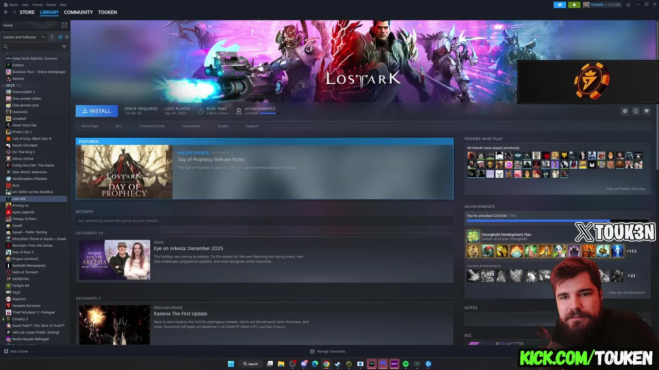
Task: Open Lost Ark Guides link
Action: [223, 126]
